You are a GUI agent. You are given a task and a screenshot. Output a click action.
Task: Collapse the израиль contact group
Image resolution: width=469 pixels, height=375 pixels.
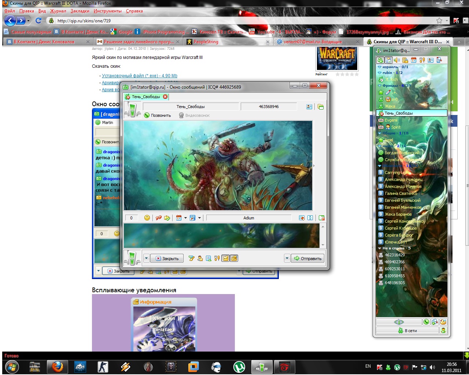point(380,67)
